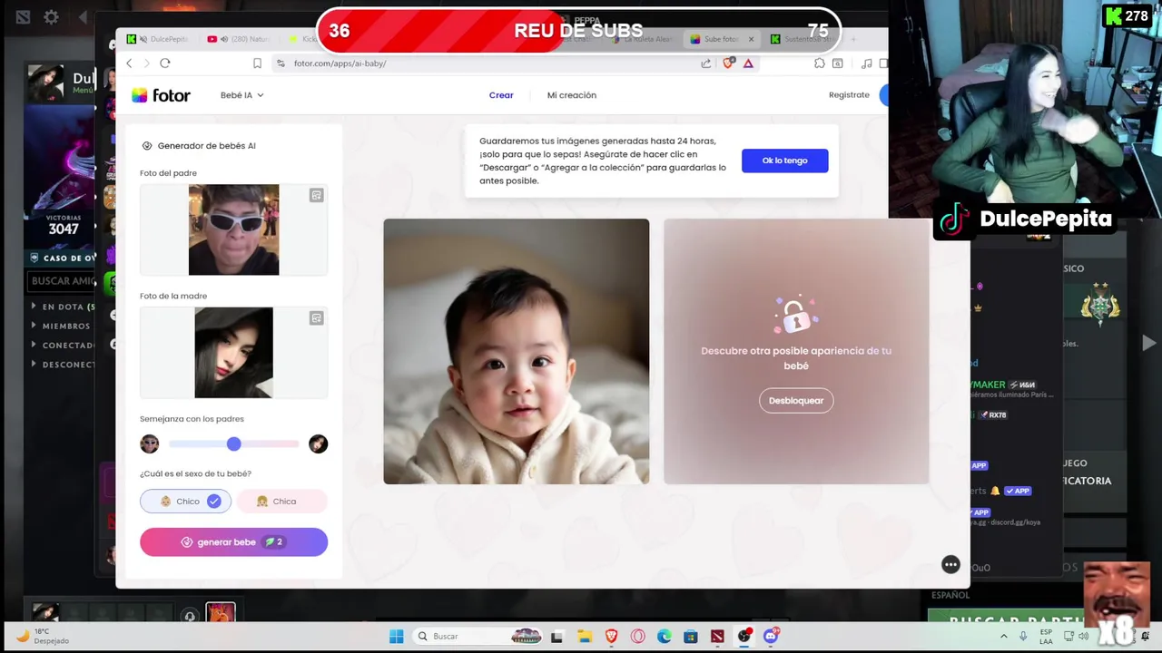This screenshot has width=1162, height=653.
Task: Show hidden system tray icons
Action: (1004, 637)
